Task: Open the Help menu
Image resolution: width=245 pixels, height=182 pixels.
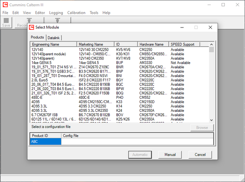Action: pos(106,13)
